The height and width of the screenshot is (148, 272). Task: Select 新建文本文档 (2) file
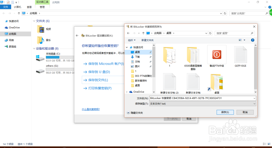[169, 83]
